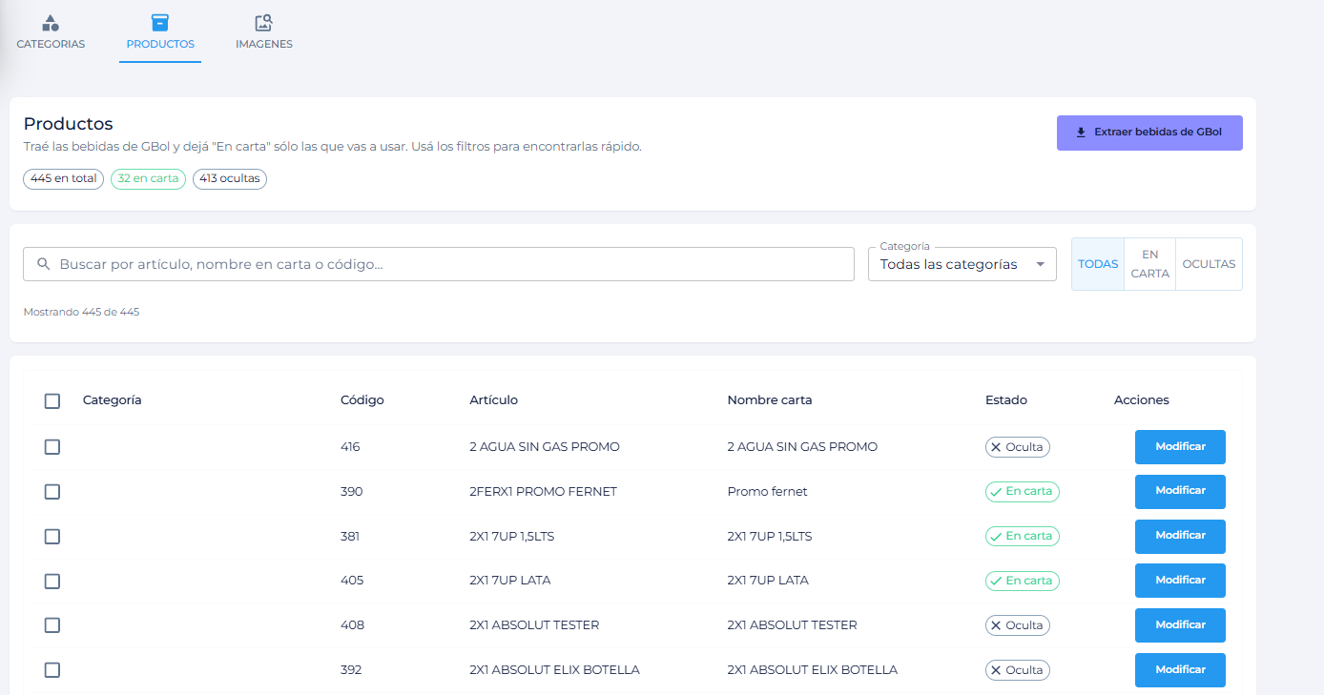Click Modificar for 2 AGUA SIN GAS PROMO

click(1180, 447)
